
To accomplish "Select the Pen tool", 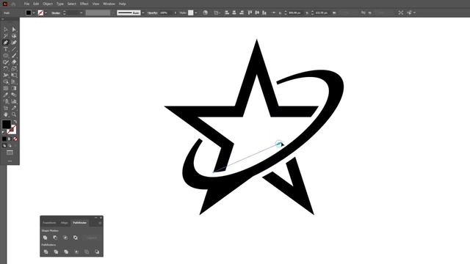I will coord(6,43).
